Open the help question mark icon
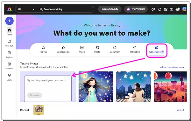 172,9
